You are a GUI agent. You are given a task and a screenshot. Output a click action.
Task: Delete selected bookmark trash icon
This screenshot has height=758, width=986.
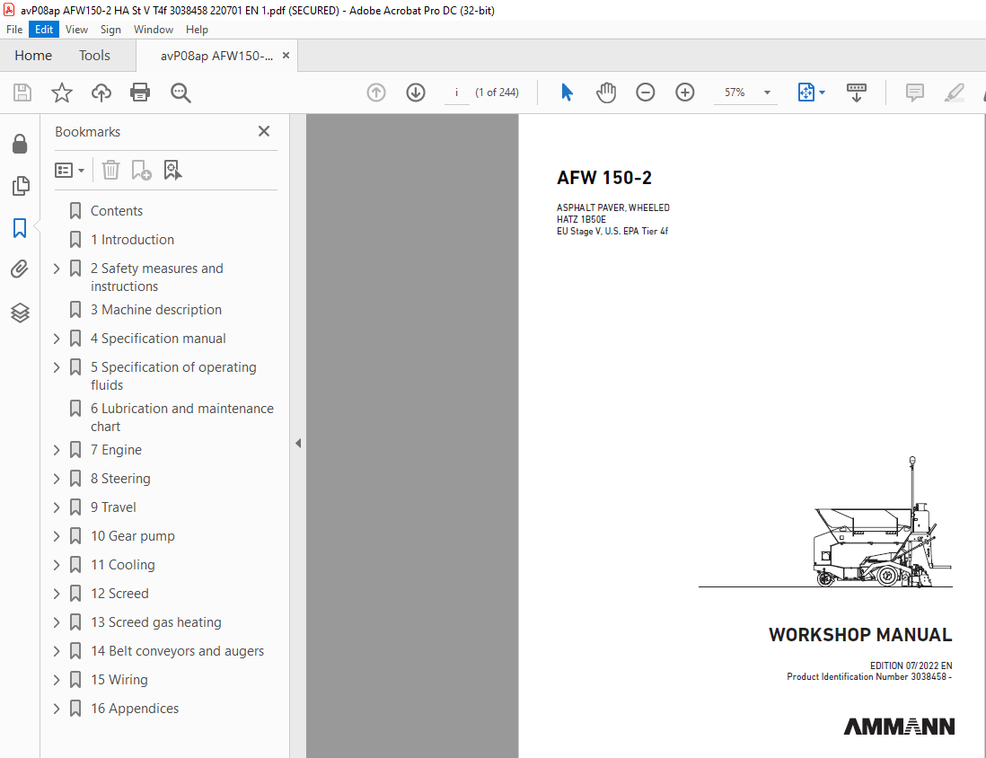click(110, 170)
